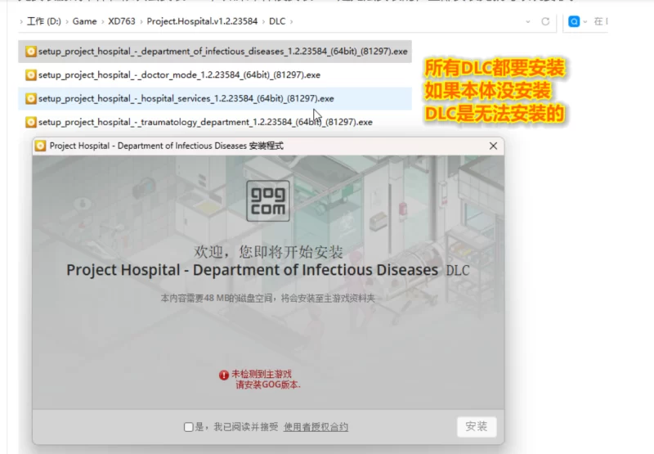Image resolution: width=654 pixels, height=454 pixels.
Task: Select the DLC breadcrumb segment
Action: [x=277, y=21]
